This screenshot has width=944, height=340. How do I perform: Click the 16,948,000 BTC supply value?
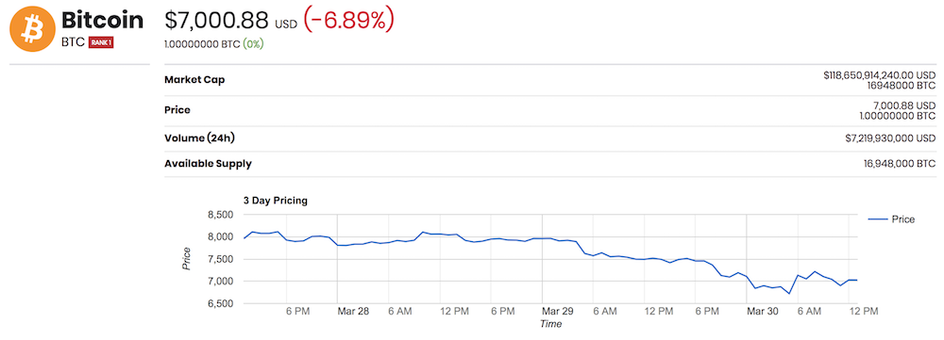click(899, 163)
